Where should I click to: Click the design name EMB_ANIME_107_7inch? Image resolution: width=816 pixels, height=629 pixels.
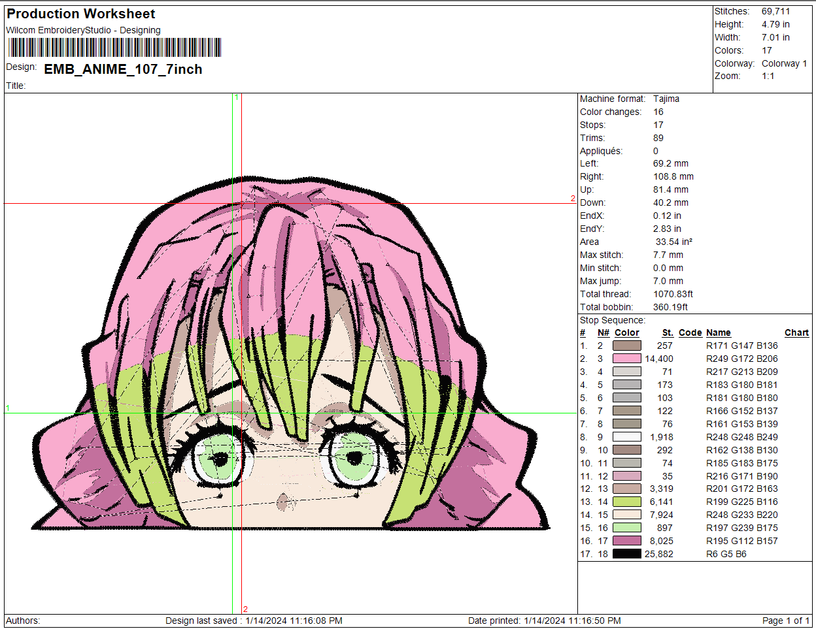pyautogui.click(x=123, y=69)
